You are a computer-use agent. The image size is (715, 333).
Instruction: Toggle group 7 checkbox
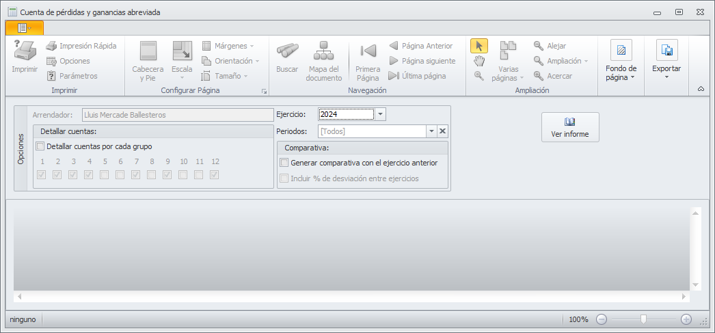[x=136, y=175]
